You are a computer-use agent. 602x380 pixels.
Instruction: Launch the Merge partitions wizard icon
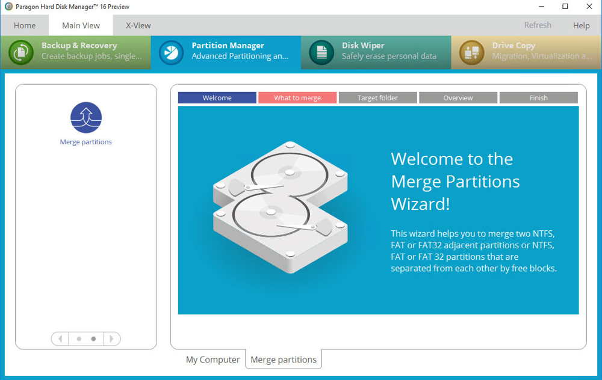[x=86, y=118]
